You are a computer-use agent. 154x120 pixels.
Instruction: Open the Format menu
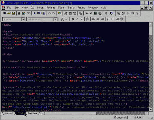[51, 8]
